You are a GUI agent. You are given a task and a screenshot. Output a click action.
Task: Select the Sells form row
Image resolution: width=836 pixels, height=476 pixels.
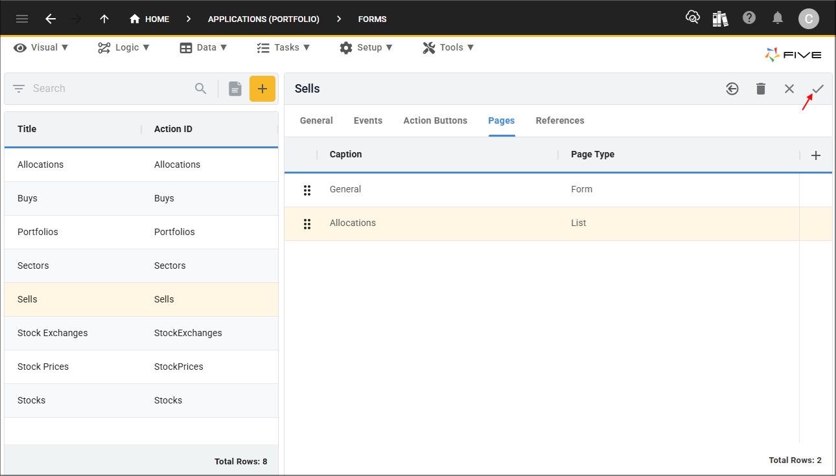[x=141, y=299]
